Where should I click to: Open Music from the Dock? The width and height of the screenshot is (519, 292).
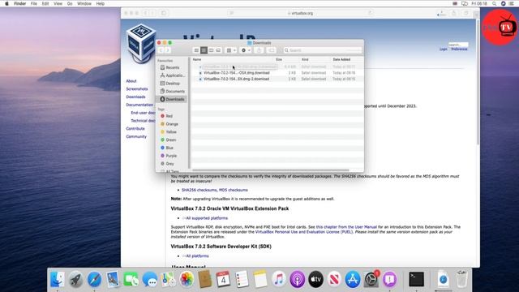[x=279, y=279]
